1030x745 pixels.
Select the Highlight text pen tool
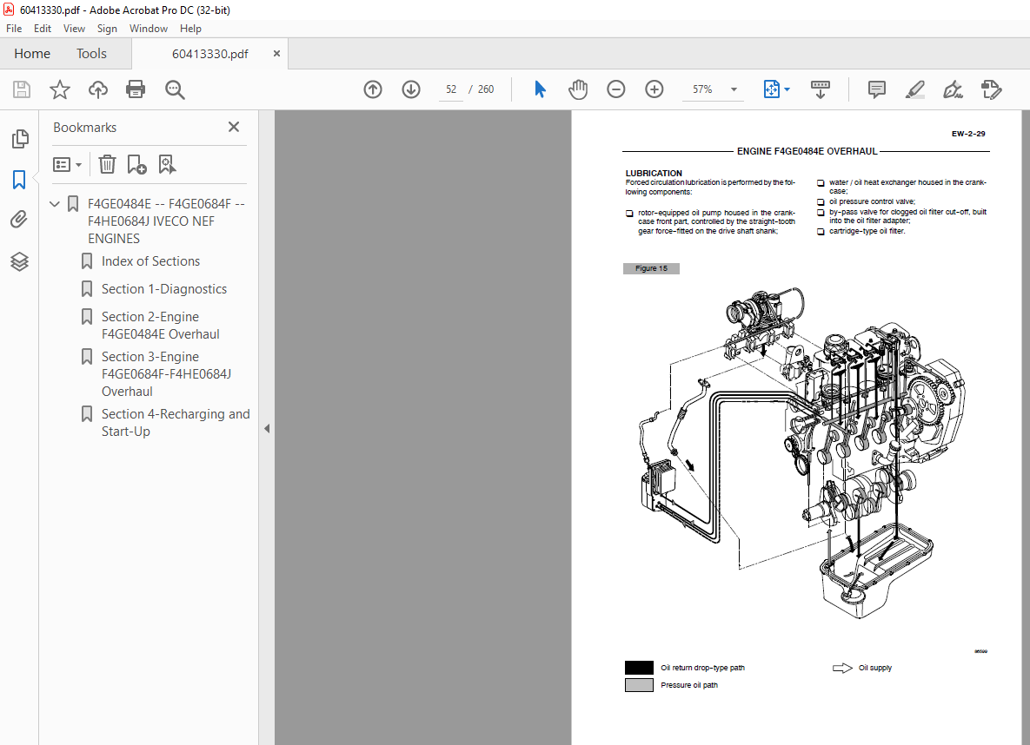(915, 89)
